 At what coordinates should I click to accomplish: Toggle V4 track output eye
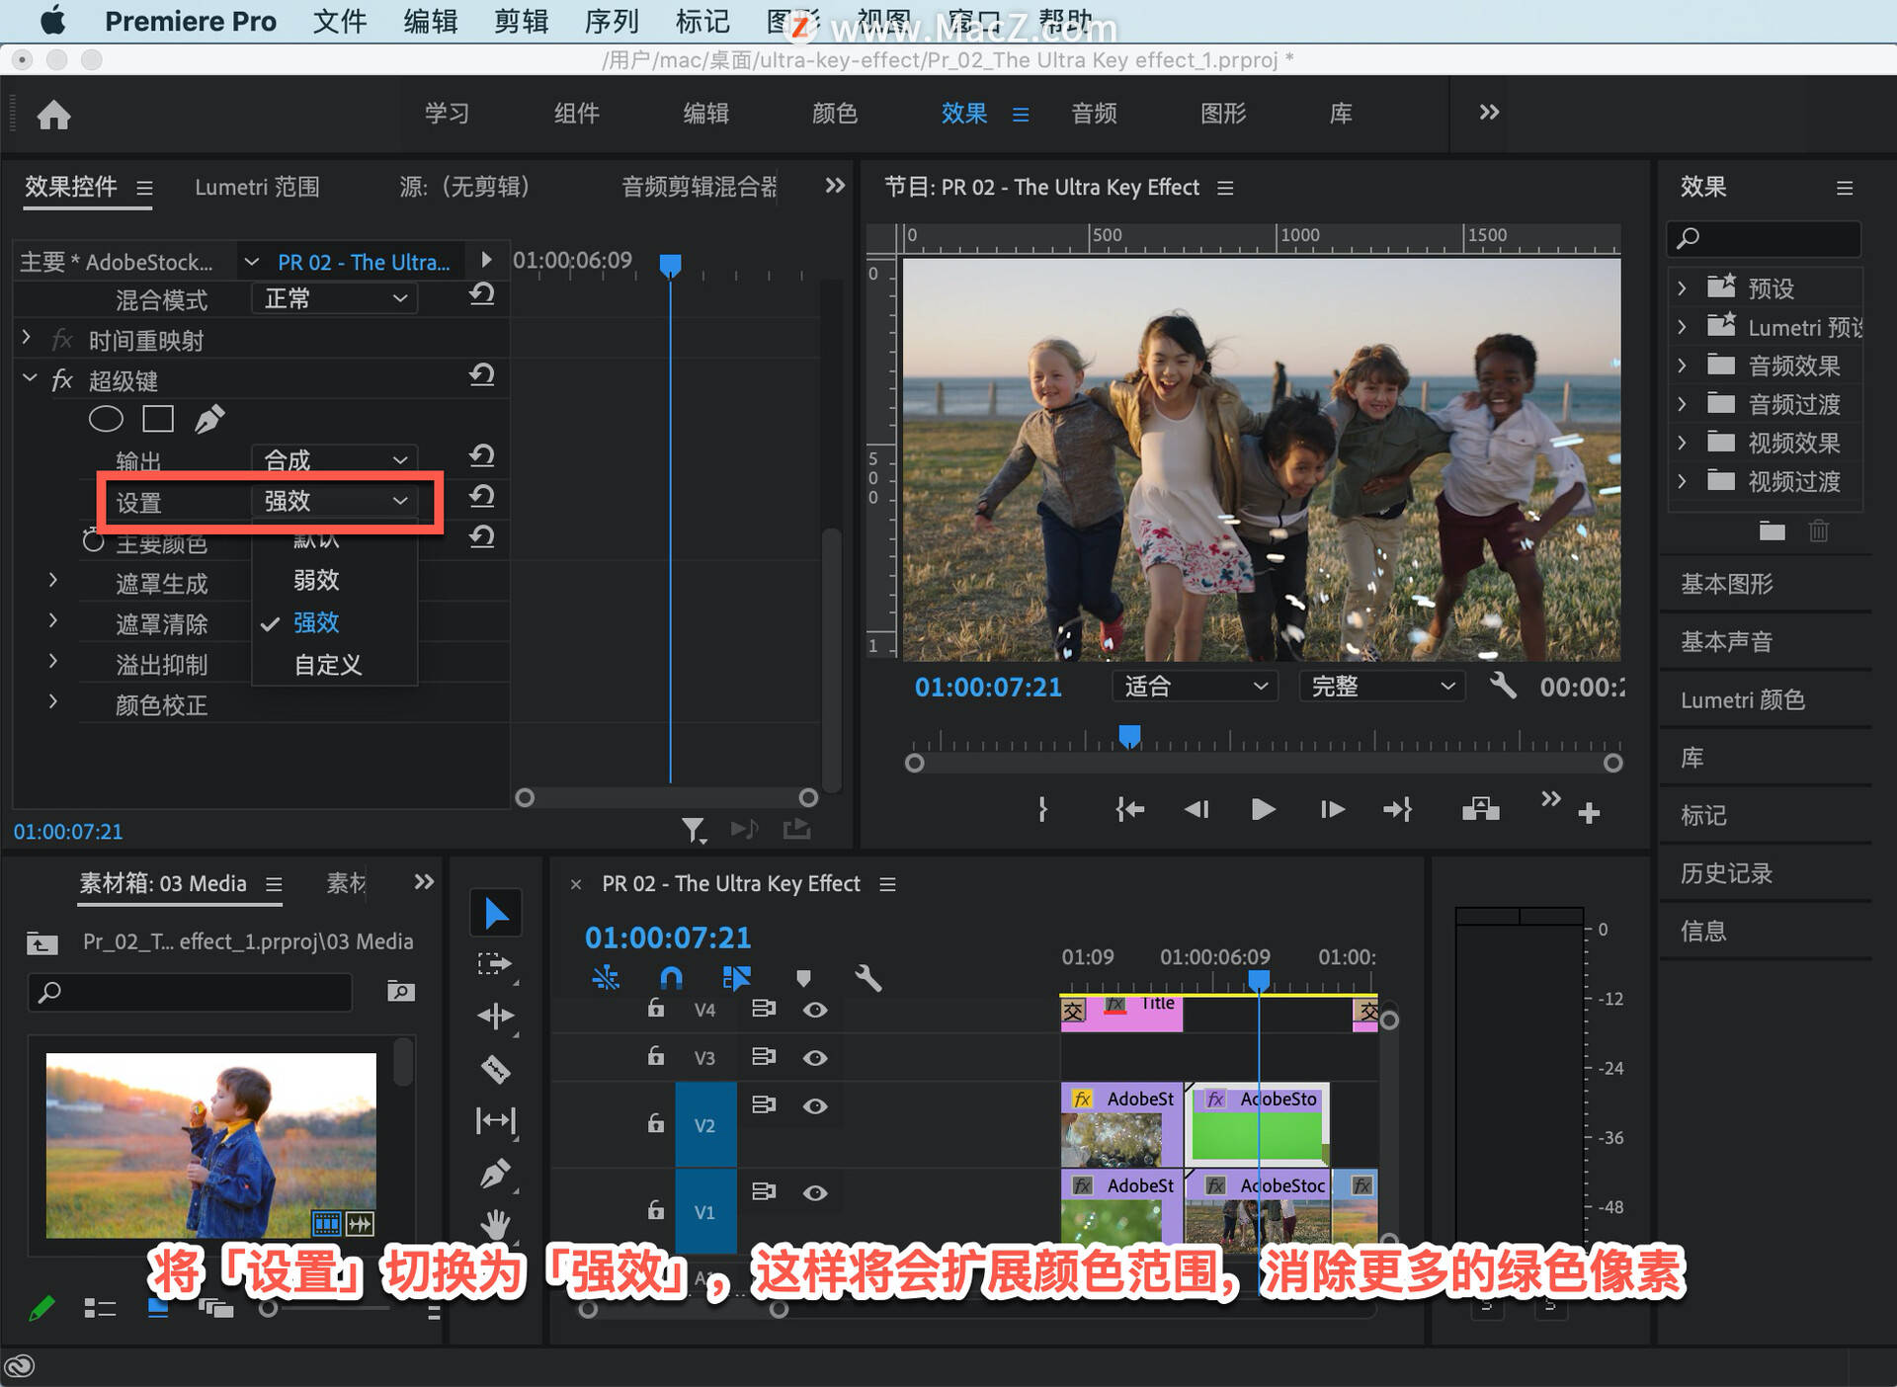click(x=815, y=1010)
